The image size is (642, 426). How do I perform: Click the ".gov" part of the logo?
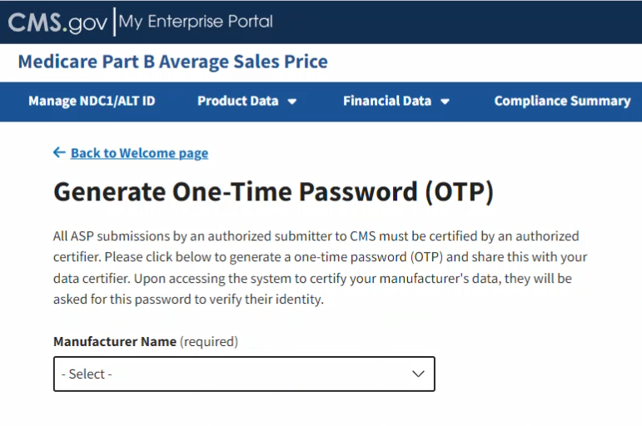coord(87,23)
